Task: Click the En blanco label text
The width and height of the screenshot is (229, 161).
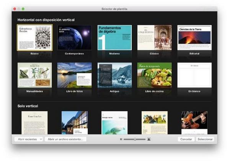Action: 195,91
